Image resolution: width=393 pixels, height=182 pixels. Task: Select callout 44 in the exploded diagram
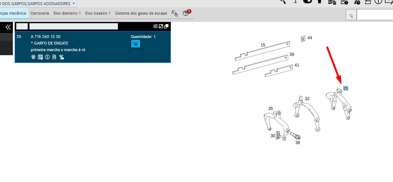point(310,38)
